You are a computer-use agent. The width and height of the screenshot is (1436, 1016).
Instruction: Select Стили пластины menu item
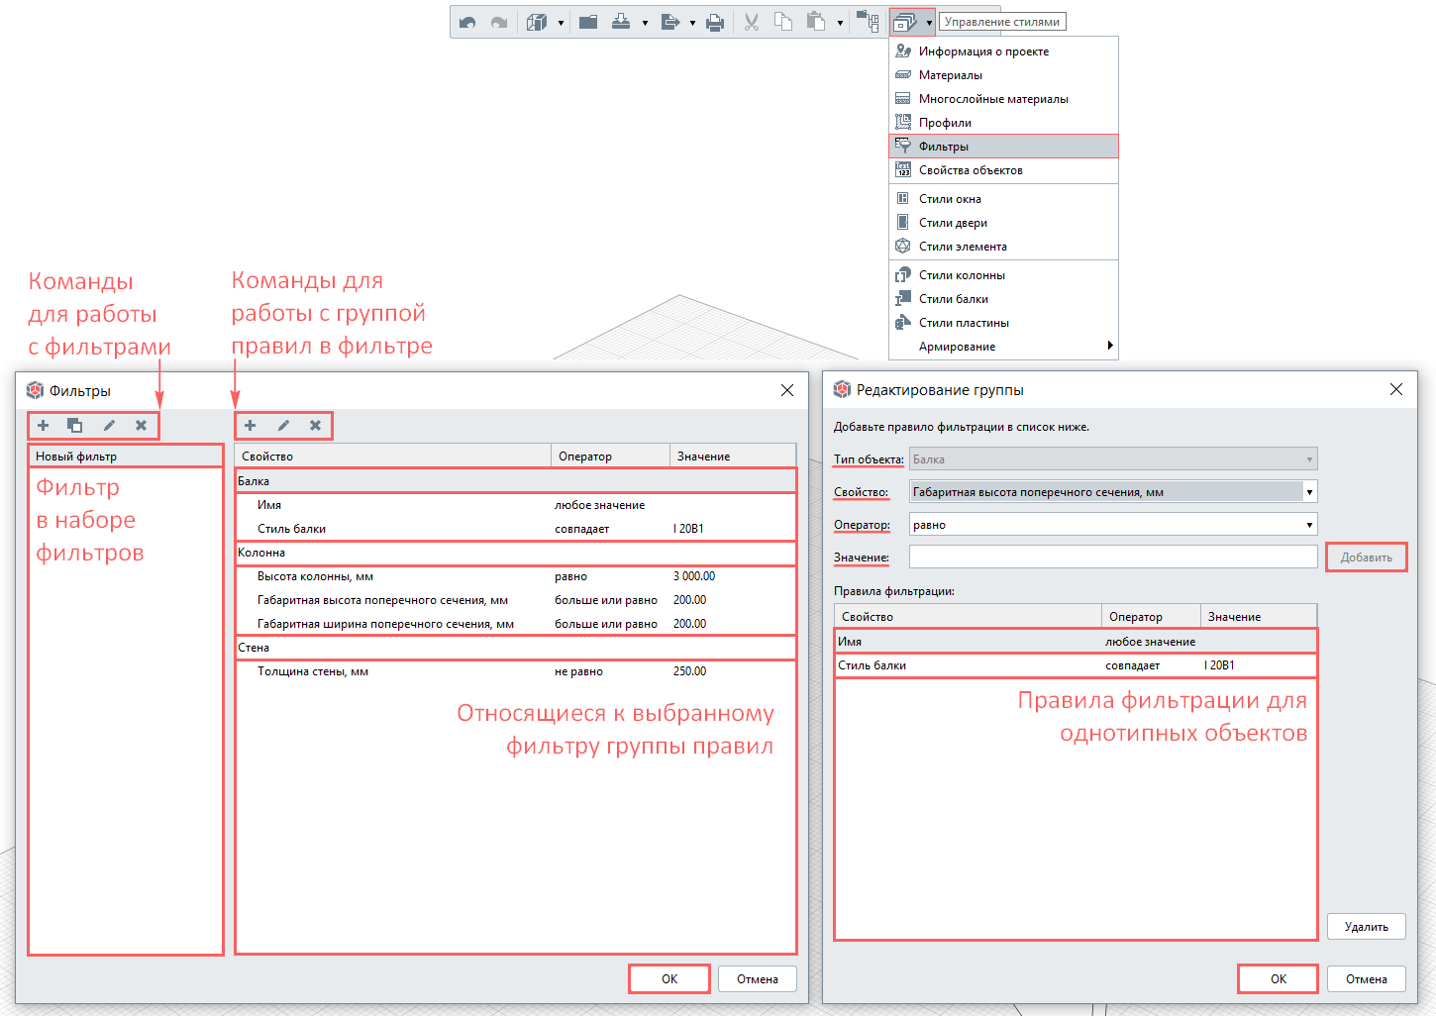click(1003, 323)
